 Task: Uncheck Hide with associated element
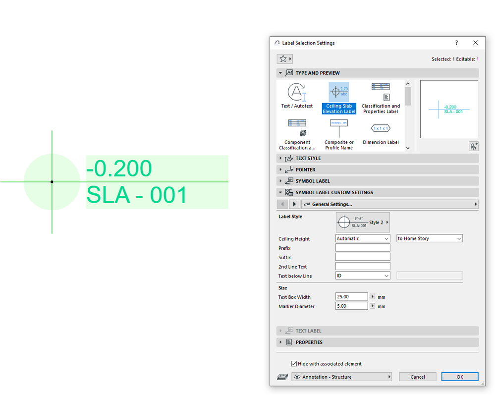tap(294, 363)
